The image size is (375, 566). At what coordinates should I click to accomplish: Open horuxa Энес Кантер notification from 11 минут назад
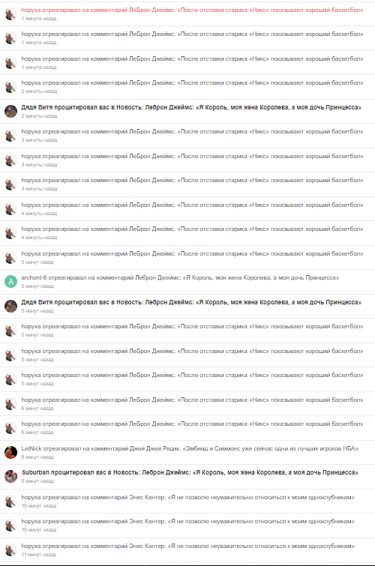click(x=187, y=546)
